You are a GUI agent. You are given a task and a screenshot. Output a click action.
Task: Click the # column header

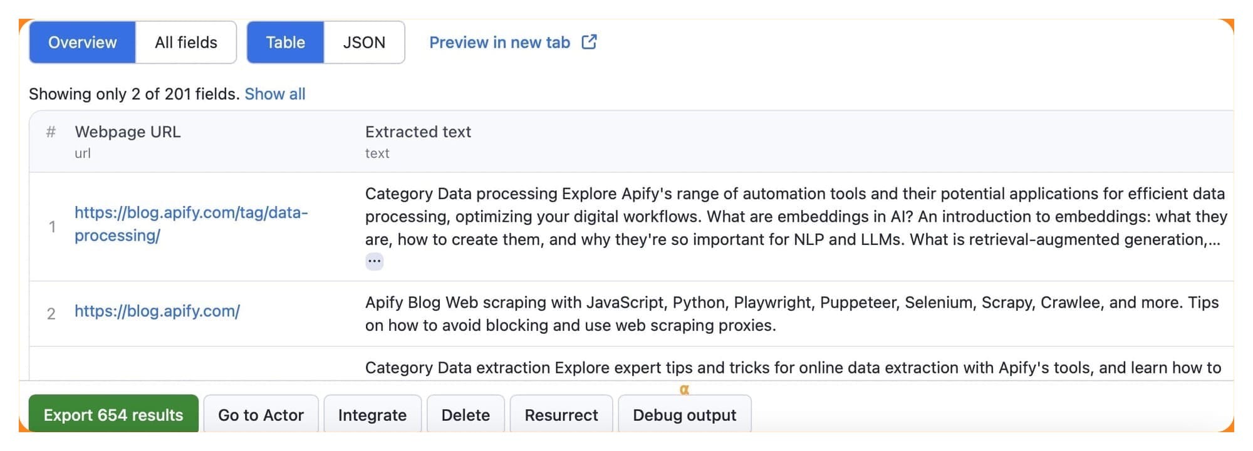pos(51,132)
